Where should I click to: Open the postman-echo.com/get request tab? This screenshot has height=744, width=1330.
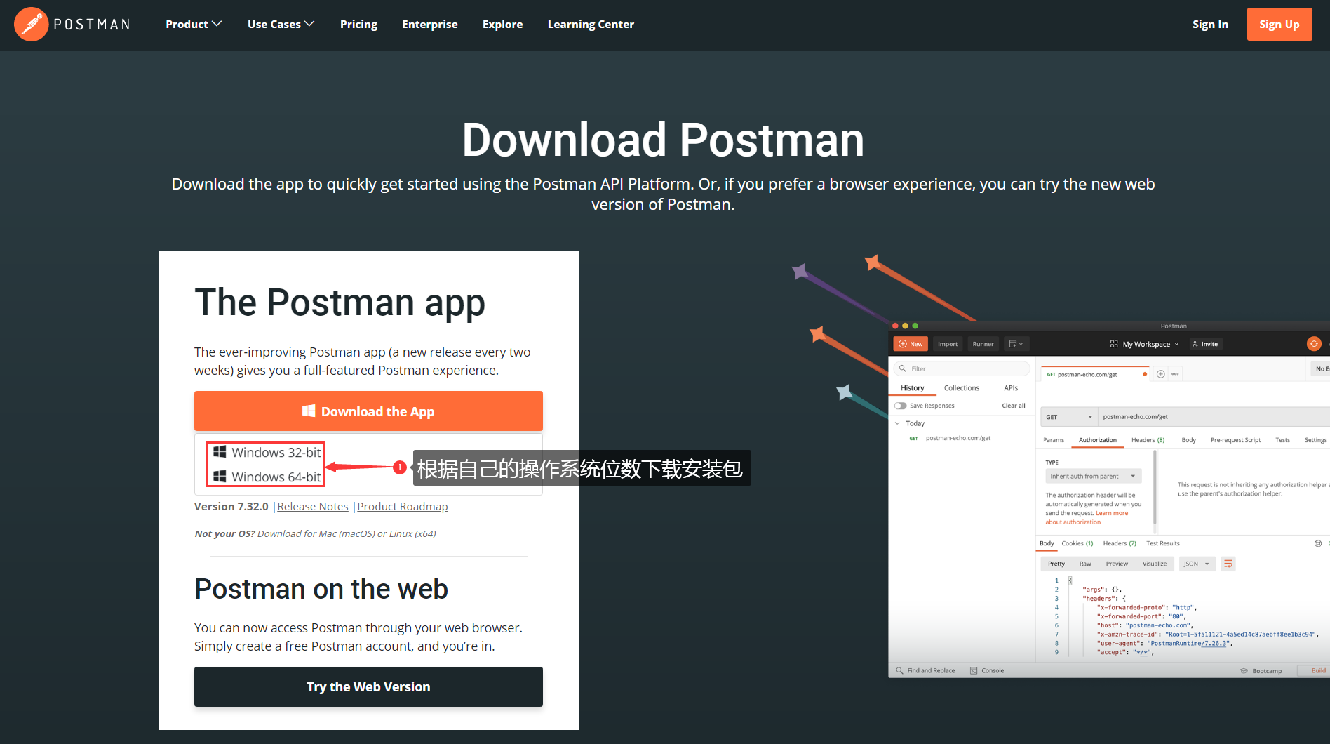pos(1095,374)
